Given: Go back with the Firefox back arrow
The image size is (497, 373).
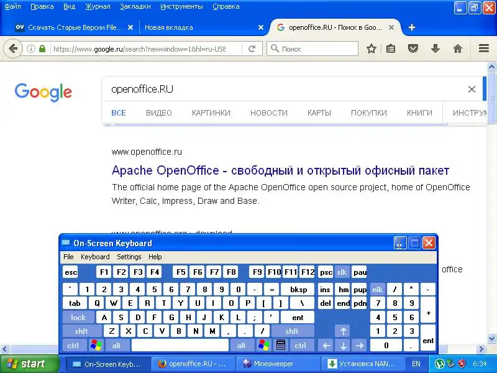Looking at the screenshot, I should [13, 49].
